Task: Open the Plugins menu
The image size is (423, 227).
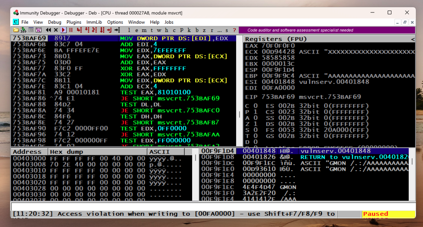Action: coord(74,22)
